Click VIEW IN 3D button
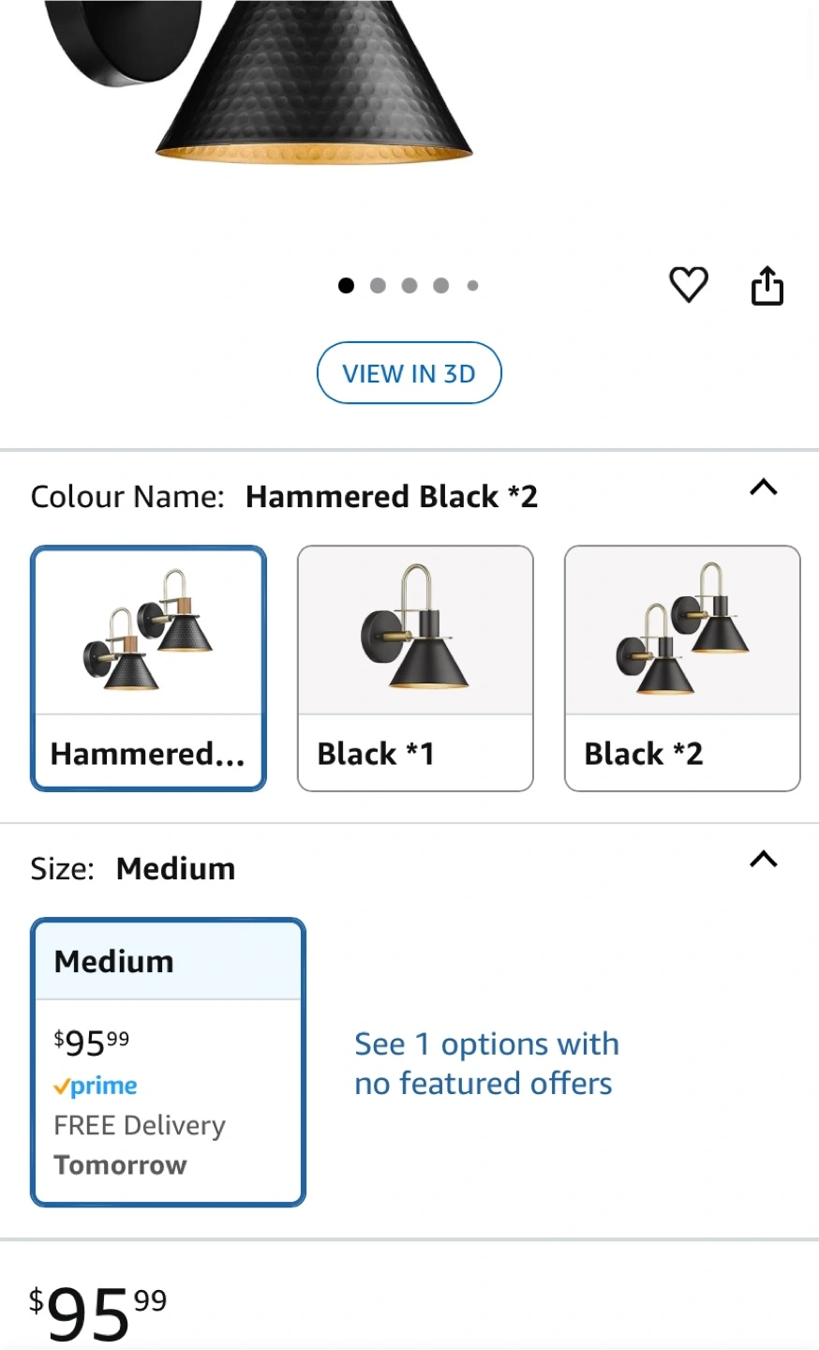The height and width of the screenshot is (1350, 819). pyautogui.click(x=409, y=373)
